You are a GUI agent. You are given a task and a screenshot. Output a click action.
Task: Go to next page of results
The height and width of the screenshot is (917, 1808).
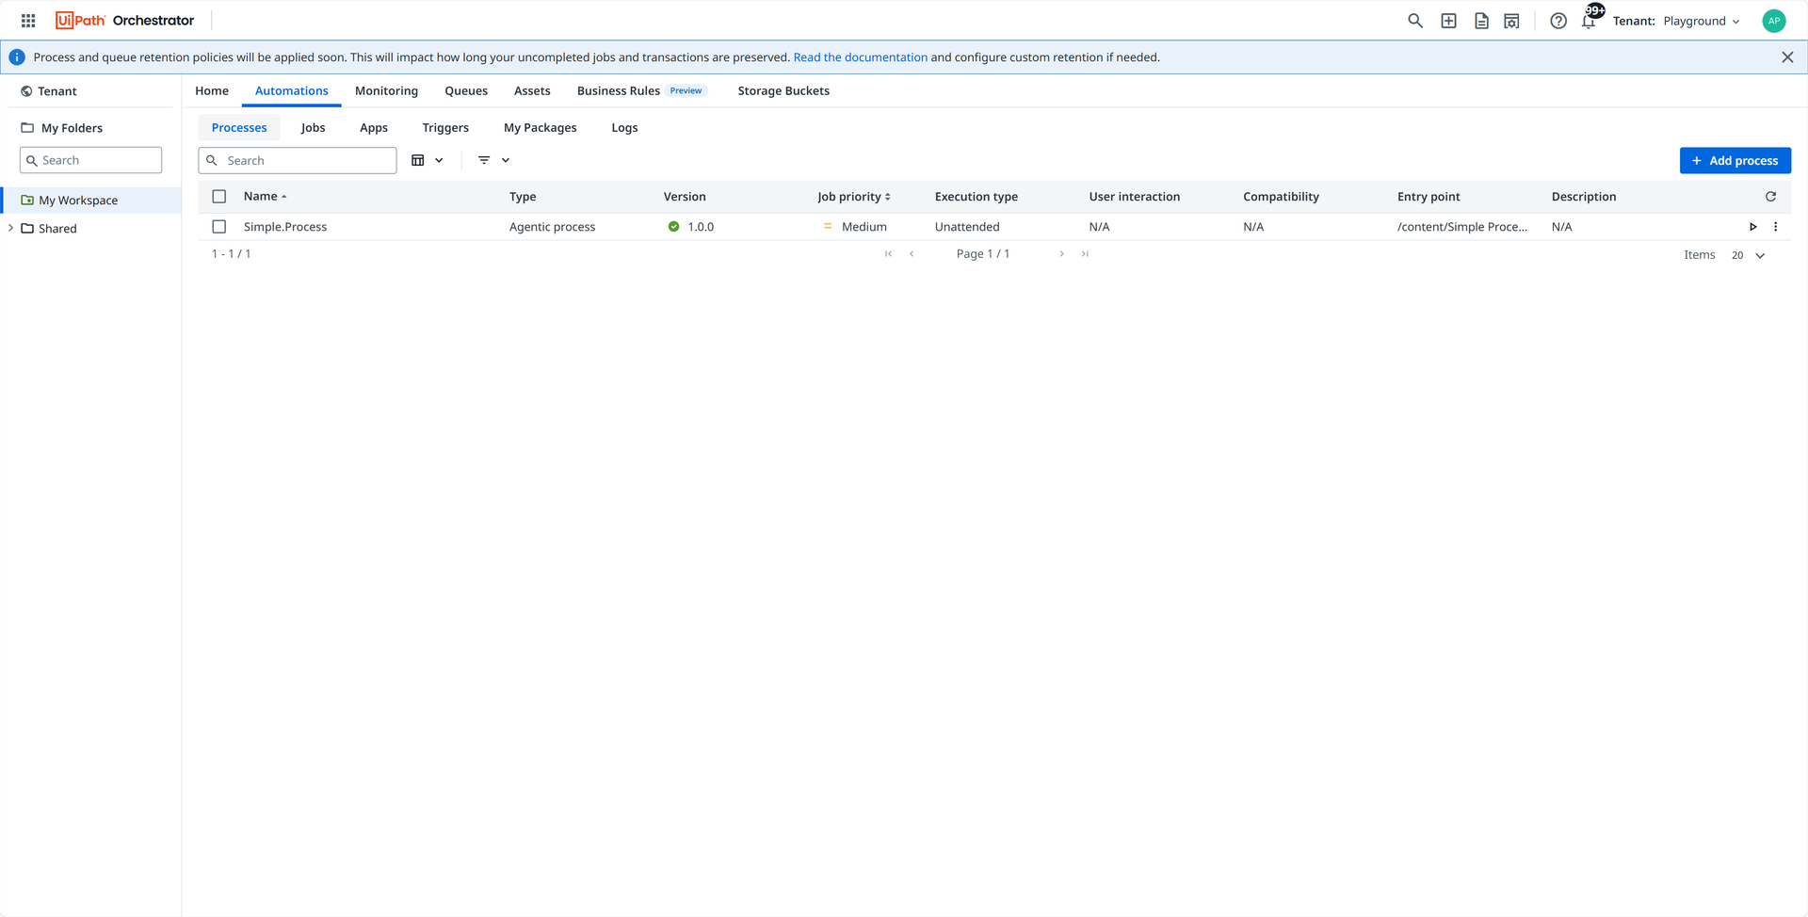[x=1061, y=254]
